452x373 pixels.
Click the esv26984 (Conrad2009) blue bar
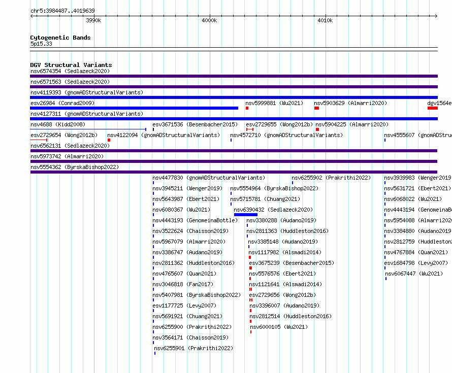(134, 108)
